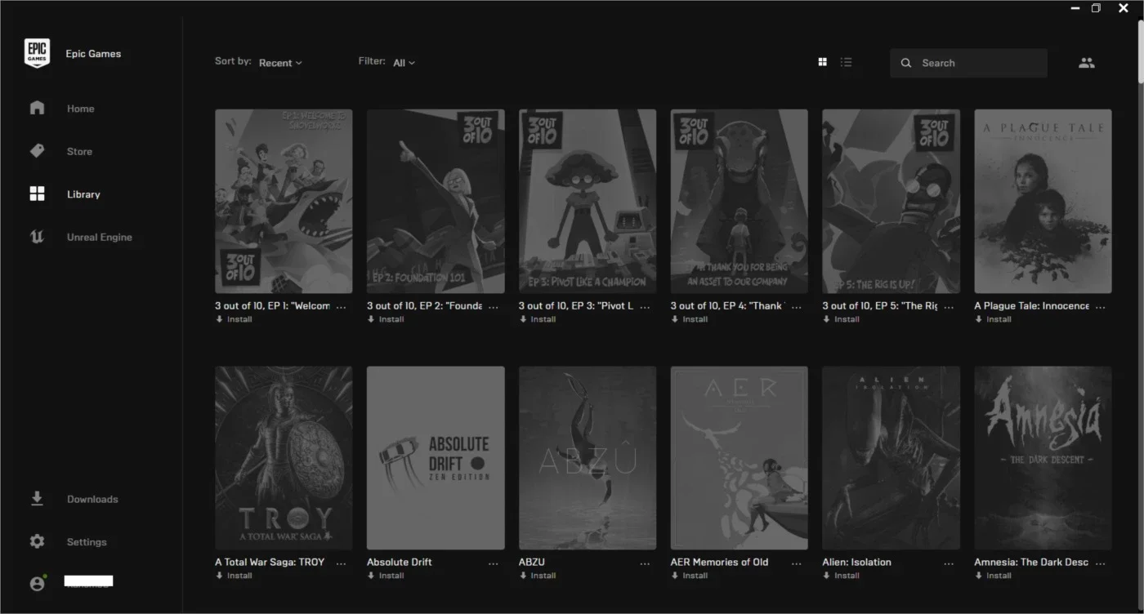Expand the Filter All dropdown

(404, 63)
